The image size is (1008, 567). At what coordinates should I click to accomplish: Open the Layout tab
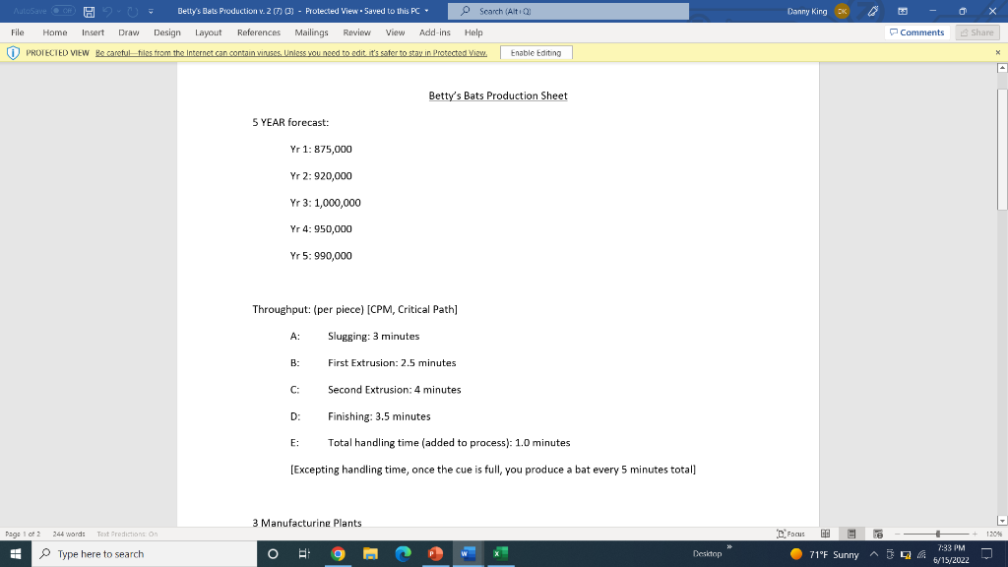[209, 32]
